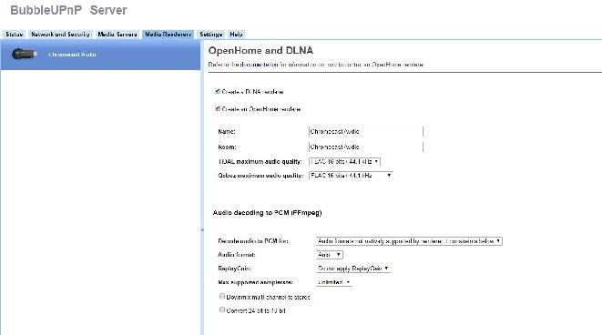Open the ReplayGain dropdown
Viewport: 602px width, 335px height.
[x=352, y=269]
